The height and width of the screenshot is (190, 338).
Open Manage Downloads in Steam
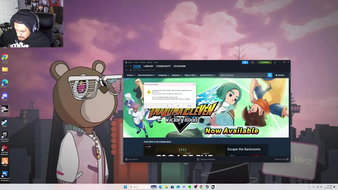point(206,159)
